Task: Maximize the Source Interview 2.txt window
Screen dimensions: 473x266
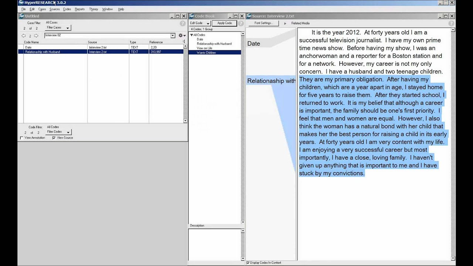Action: coord(446,16)
